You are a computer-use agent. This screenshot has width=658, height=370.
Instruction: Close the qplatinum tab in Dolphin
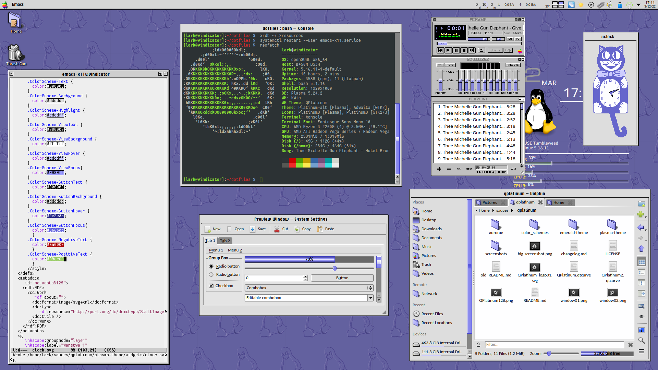pyautogui.click(x=540, y=202)
